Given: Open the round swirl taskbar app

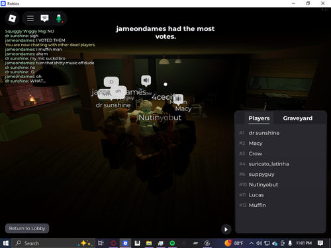Looking at the screenshot, I should pyautogui.click(x=207, y=243).
